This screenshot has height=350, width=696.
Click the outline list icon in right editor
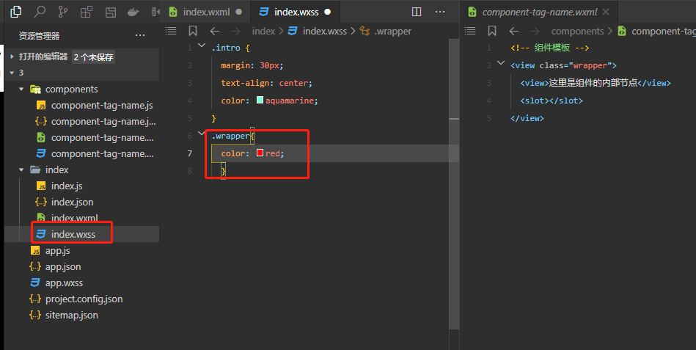click(470, 31)
